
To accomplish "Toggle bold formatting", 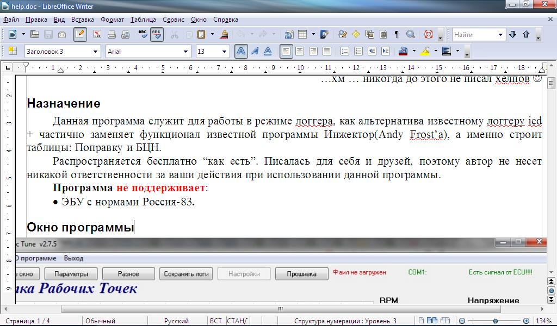I will point(241,52).
